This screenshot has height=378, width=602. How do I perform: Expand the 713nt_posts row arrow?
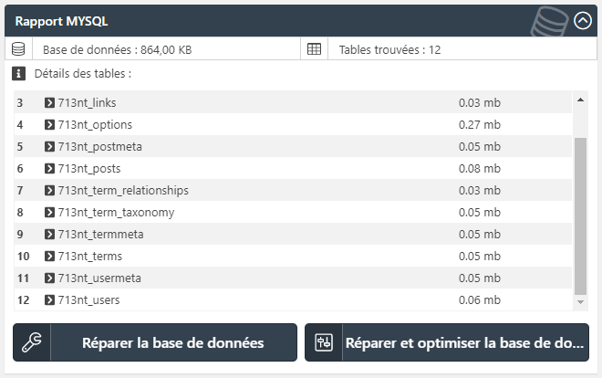click(x=49, y=168)
